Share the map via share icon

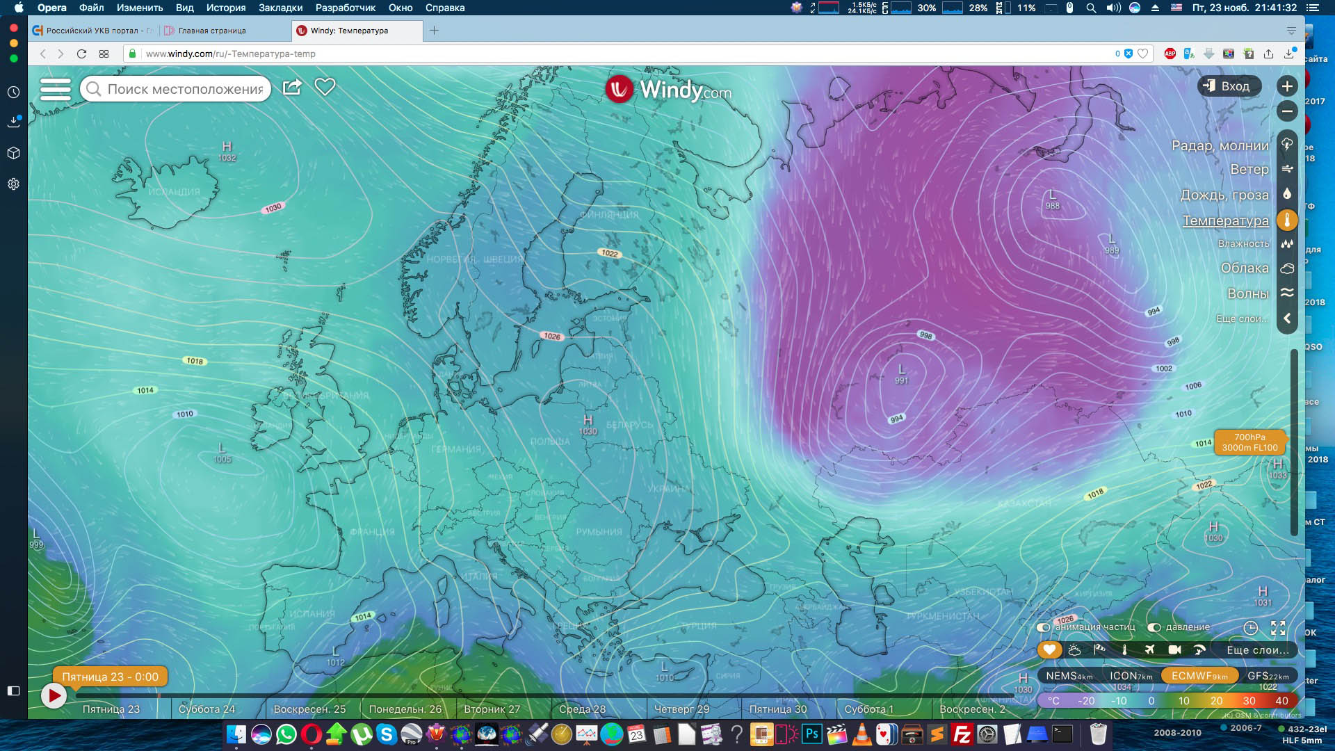tap(292, 87)
